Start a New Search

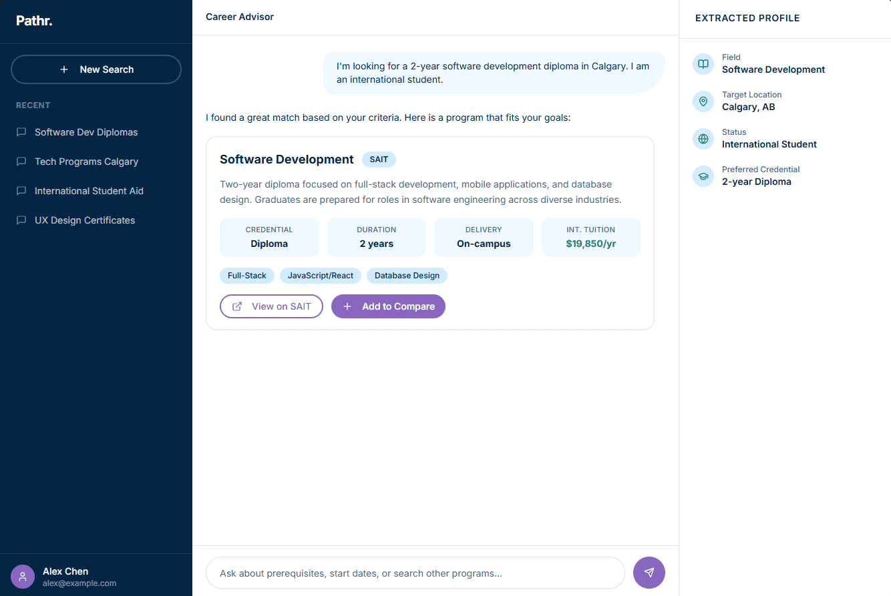click(96, 69)
